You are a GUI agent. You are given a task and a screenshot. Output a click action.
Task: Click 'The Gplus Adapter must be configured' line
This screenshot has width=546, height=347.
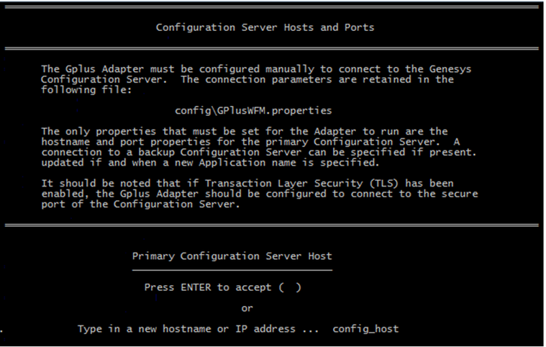(256, 69)
